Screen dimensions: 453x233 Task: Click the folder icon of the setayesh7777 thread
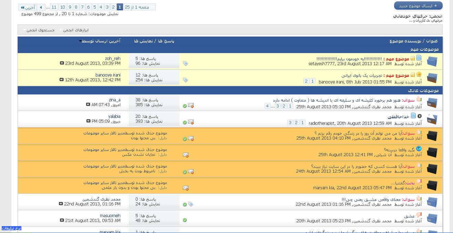point(432,62)
